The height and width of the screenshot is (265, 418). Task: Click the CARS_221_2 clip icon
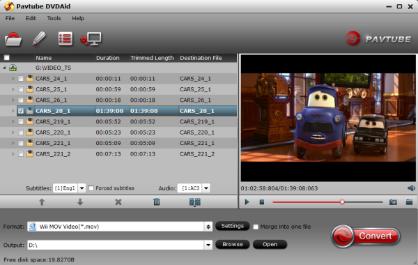[29, 153]
